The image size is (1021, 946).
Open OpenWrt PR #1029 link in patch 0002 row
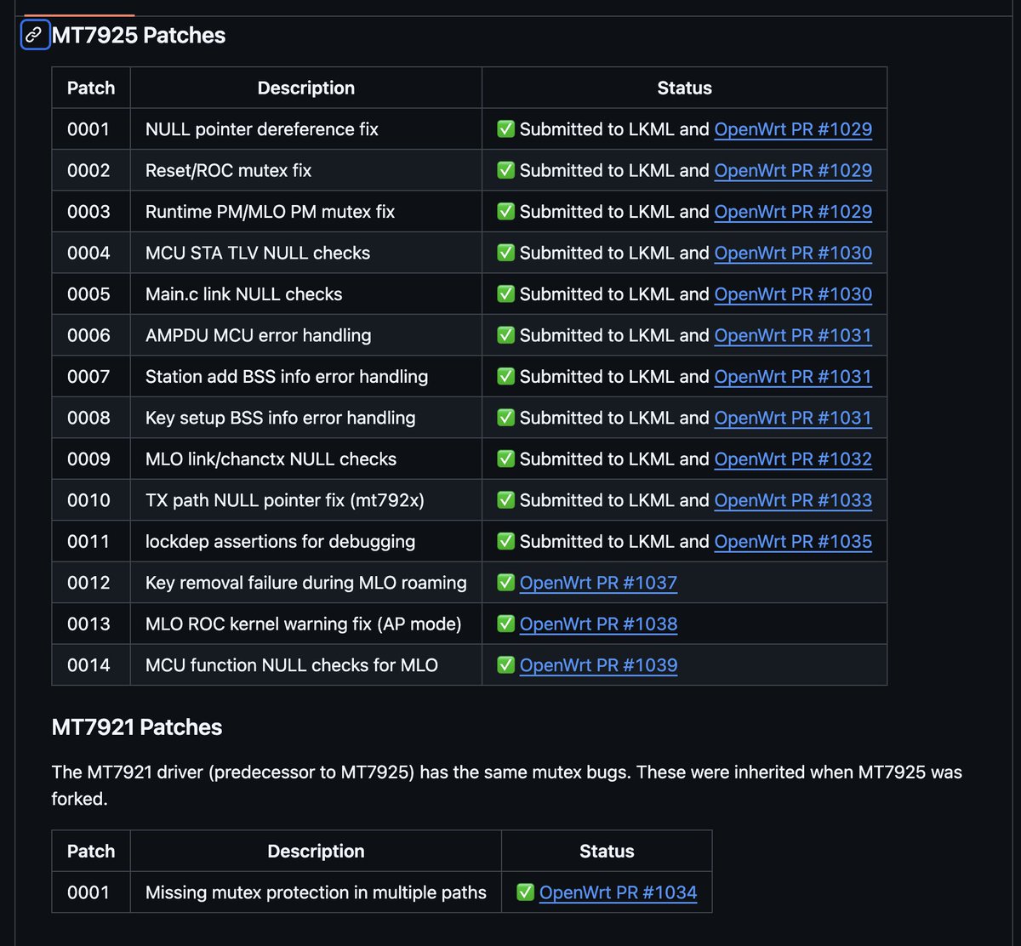(793, 170)
